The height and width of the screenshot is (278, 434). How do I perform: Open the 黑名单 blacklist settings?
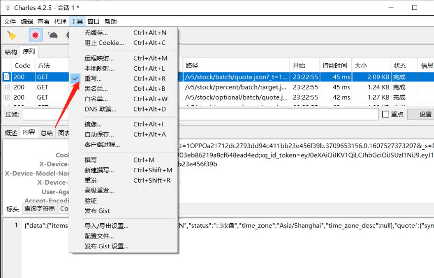coord(123,89)
